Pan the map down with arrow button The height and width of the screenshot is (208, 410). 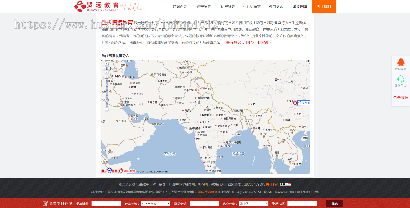(107, 73)
